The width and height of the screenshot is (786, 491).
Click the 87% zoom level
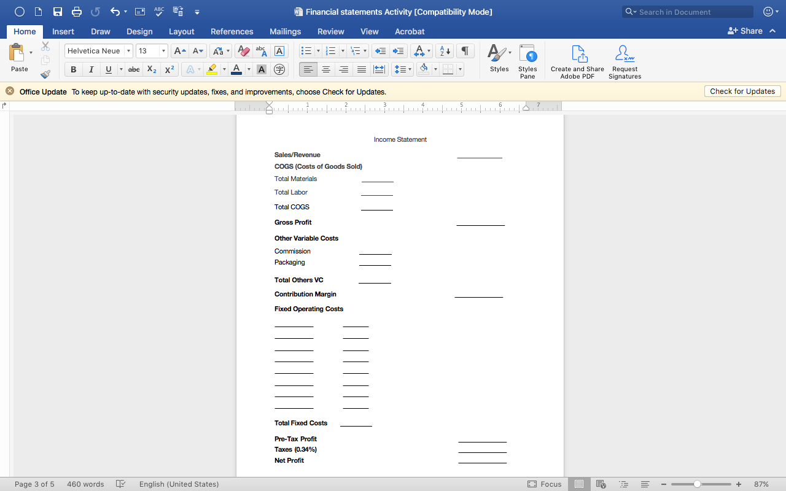point(761,484)
